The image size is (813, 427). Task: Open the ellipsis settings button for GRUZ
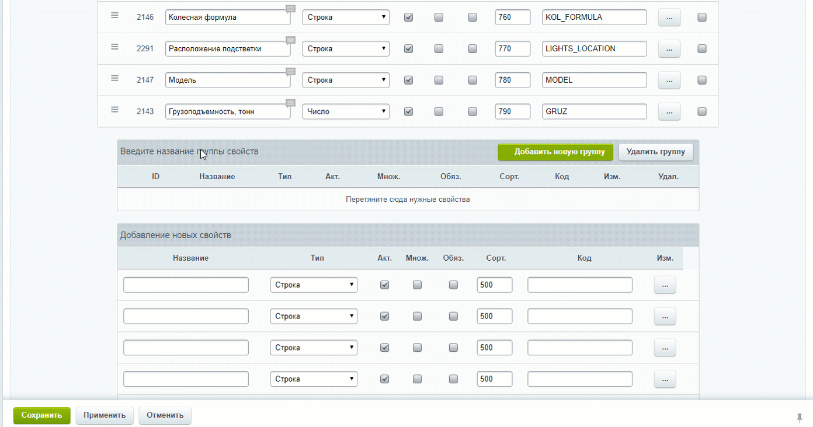click(x=669, y=112)
